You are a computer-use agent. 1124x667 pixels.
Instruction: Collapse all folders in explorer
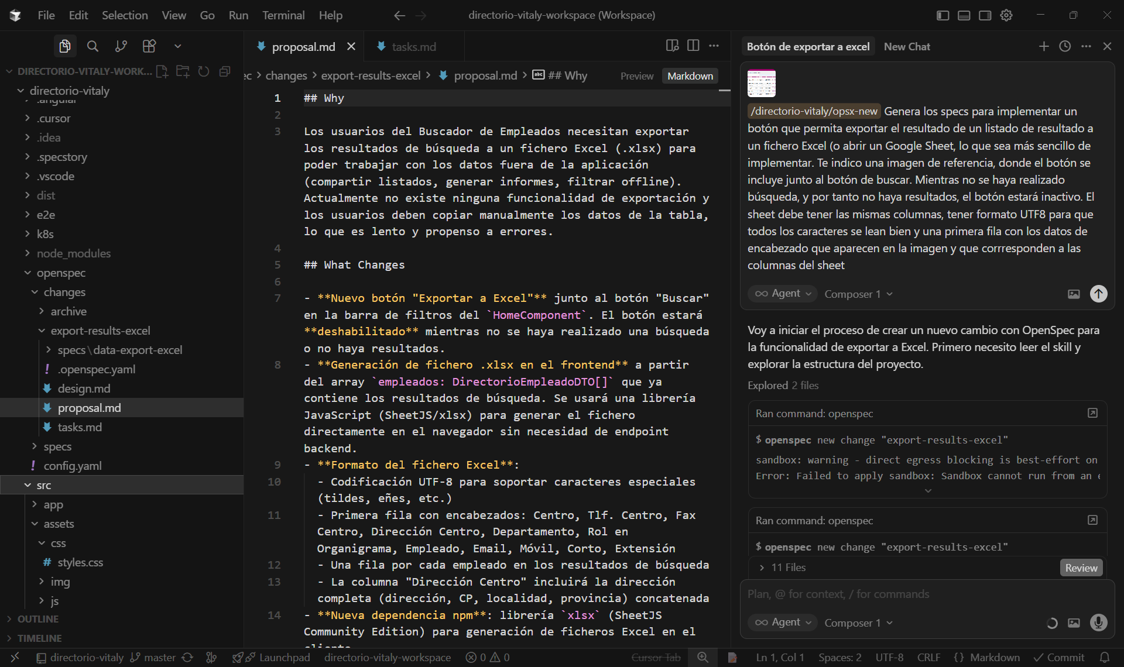click(225, 71)
